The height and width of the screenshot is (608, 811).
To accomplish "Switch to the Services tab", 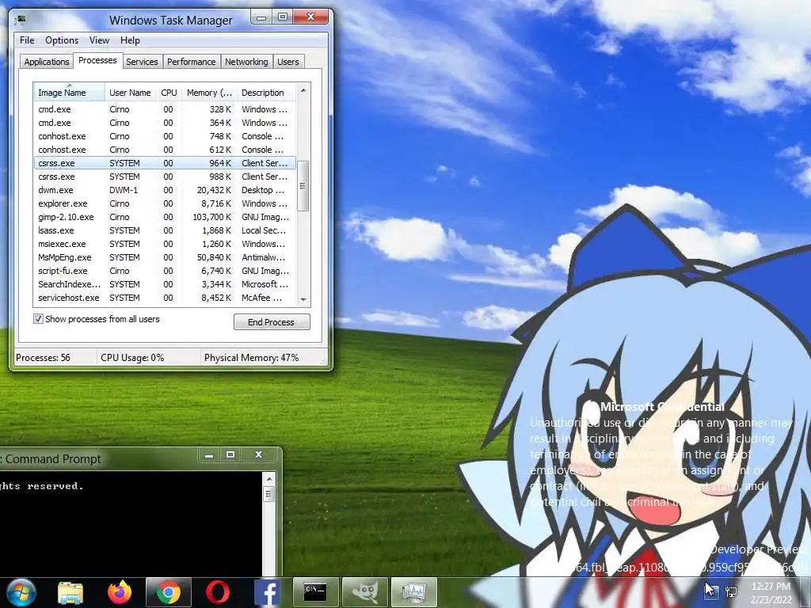I will pyautogui.click(x=142, y=62).
